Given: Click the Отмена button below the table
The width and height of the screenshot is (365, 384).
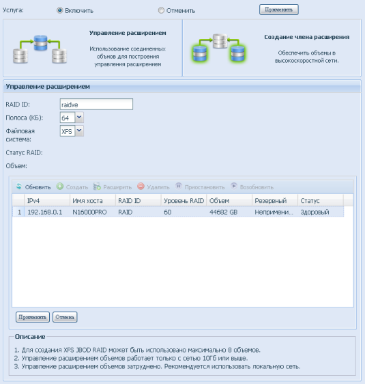Looking at the screenshot, I should (x=65, y=317).
